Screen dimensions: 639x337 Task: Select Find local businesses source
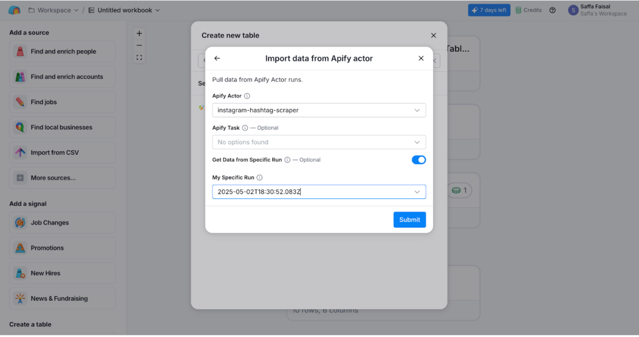click(x=63, y=127)
